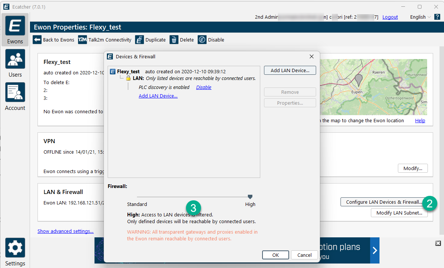
Task: Open the Ewons section in sidebar
Action: 15,30
